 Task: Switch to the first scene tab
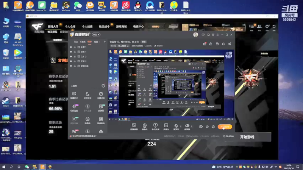tap(76, 42)
